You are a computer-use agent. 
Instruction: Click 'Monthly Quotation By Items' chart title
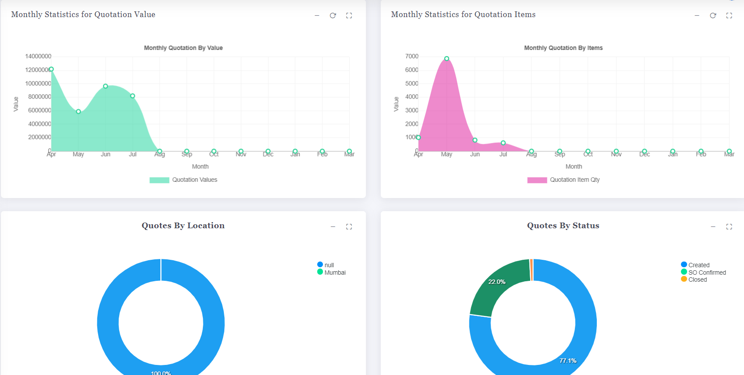563,48
